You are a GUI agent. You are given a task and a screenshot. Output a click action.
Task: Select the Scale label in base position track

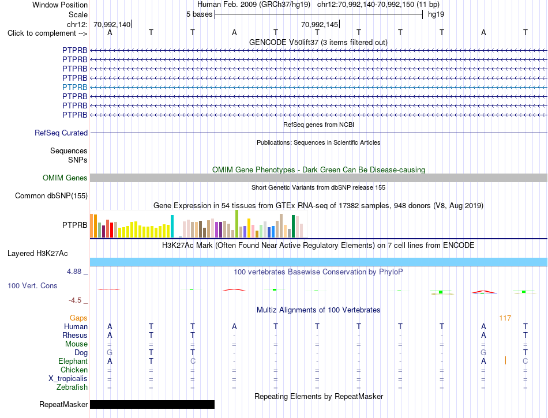78,14
